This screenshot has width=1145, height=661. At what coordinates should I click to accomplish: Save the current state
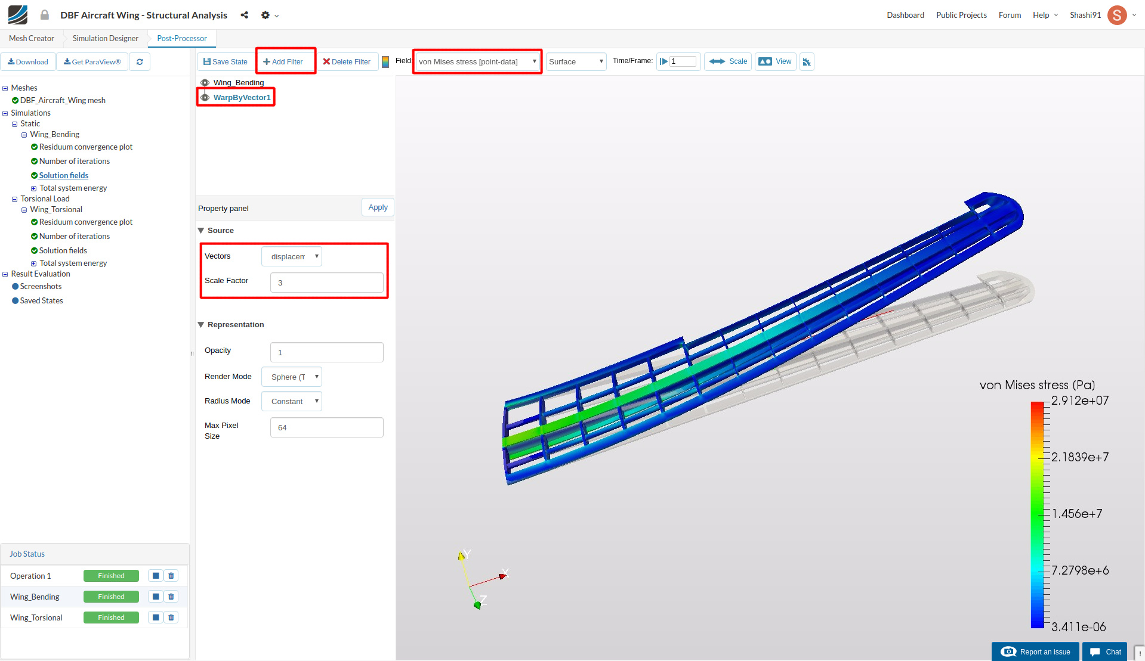click(226, 62)
